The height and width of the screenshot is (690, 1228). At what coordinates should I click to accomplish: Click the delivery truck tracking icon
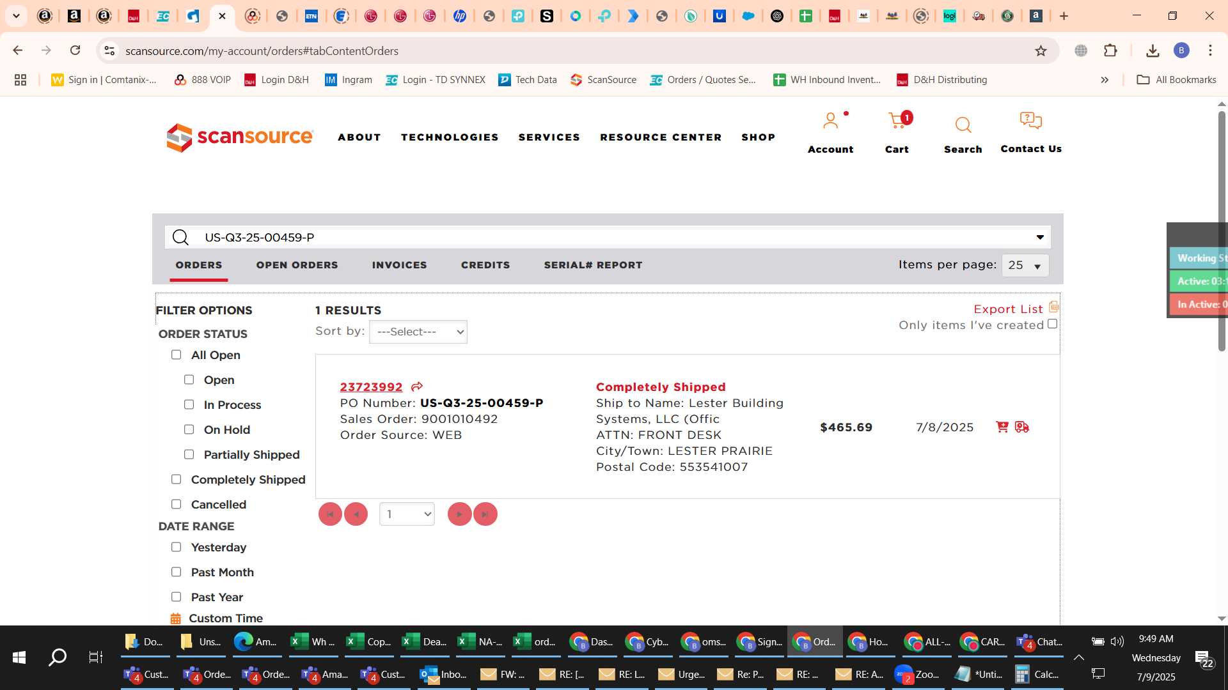click(x=1022, y=427)
